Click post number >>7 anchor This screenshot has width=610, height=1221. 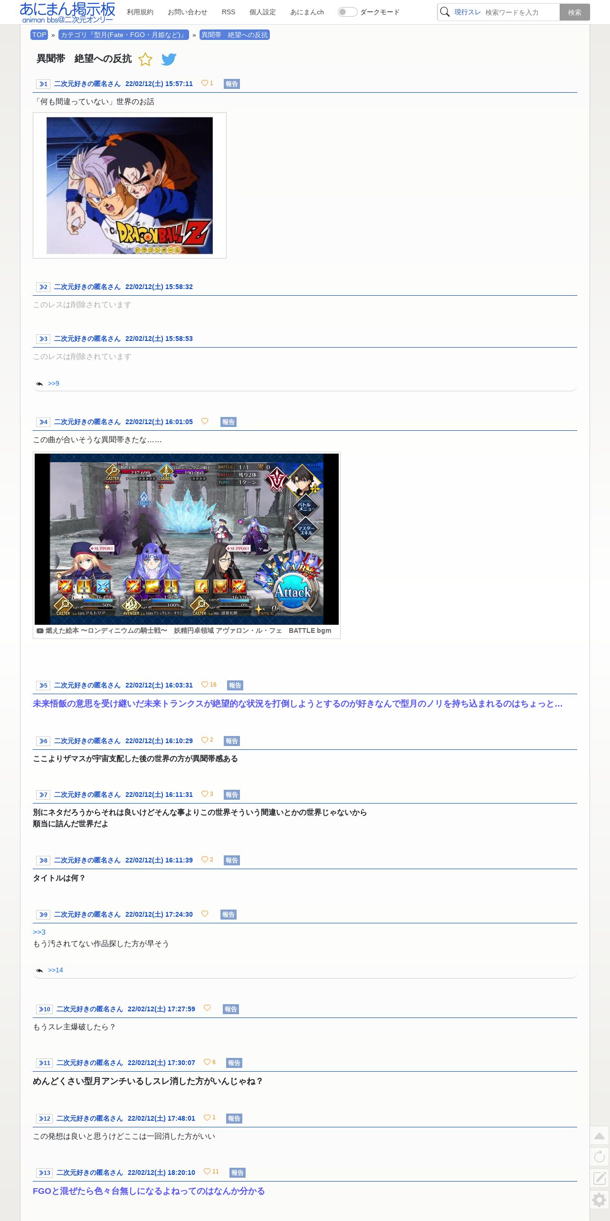pyautogui.click(x=43, y=795)
